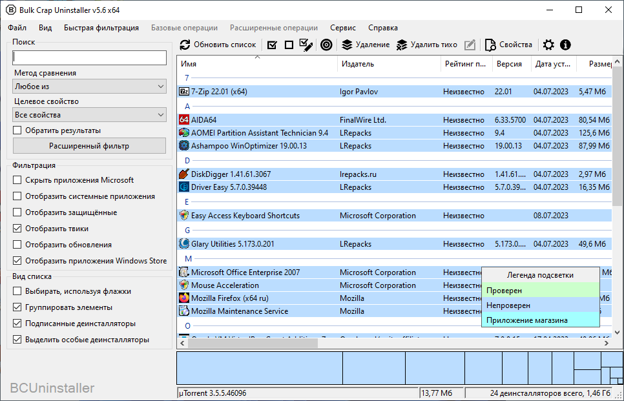624x401 pixels.
Task: Click the Bulk Crap Uninstaller title bar logo
Action: pos(10,10)
